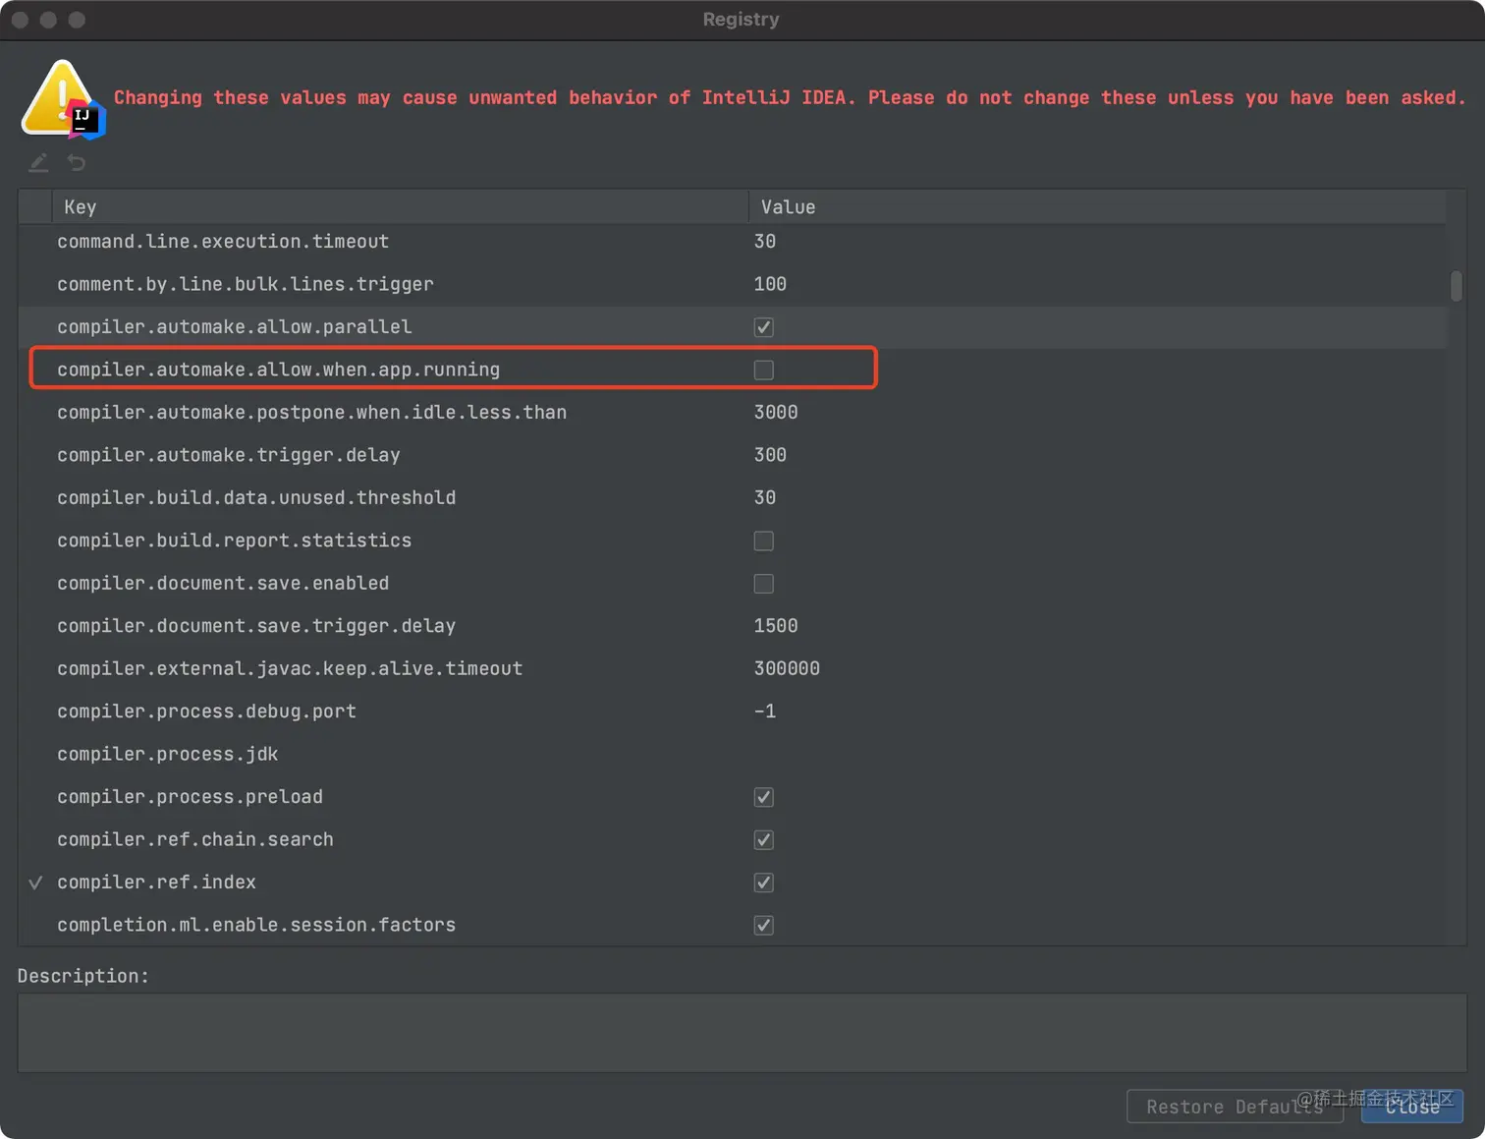Sort by the Value column header
This screenshot has width=1485, height=1139.
1097,207
